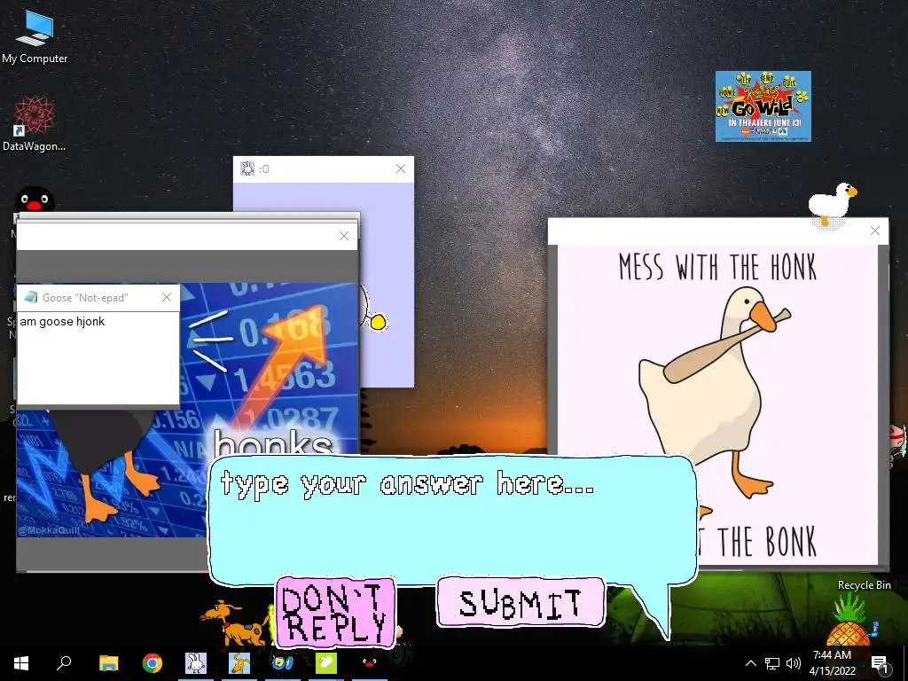This screenshot has height=681, width=908.
Task: Click the Rugrats Go Wild banner image
Action: click(763, 106)
